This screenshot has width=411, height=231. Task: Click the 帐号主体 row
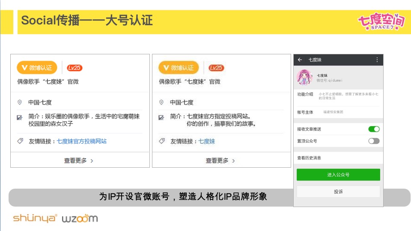338,112
